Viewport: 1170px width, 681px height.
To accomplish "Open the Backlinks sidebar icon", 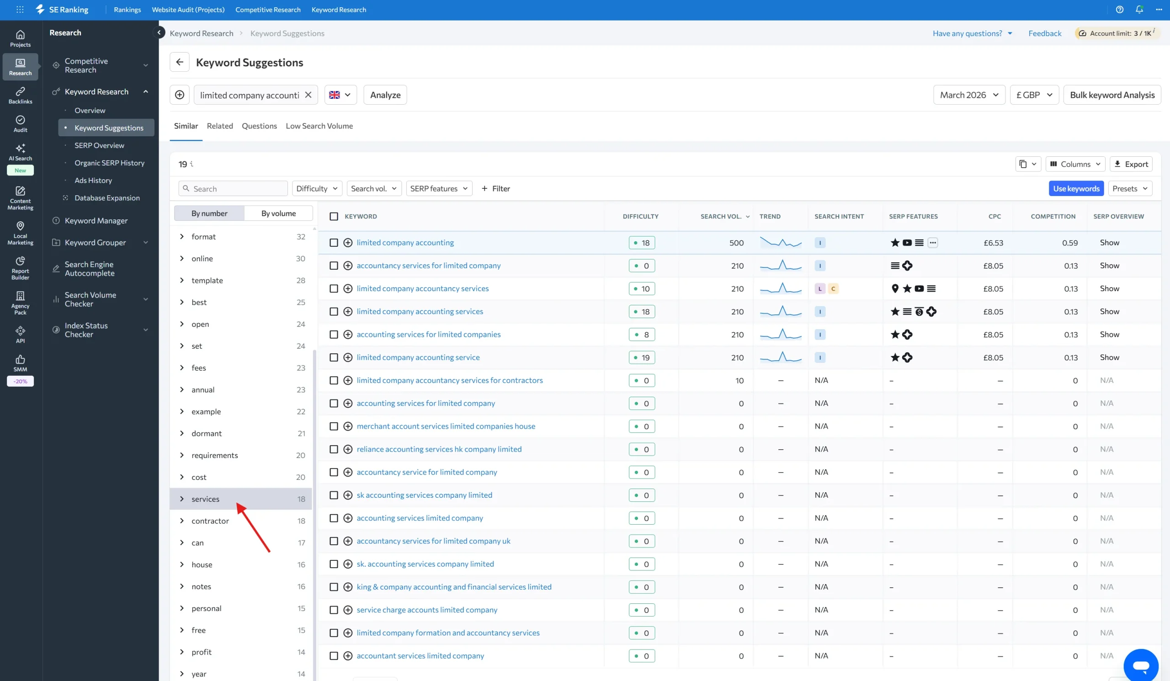I will pyautogui.click(x=20, y=95).
